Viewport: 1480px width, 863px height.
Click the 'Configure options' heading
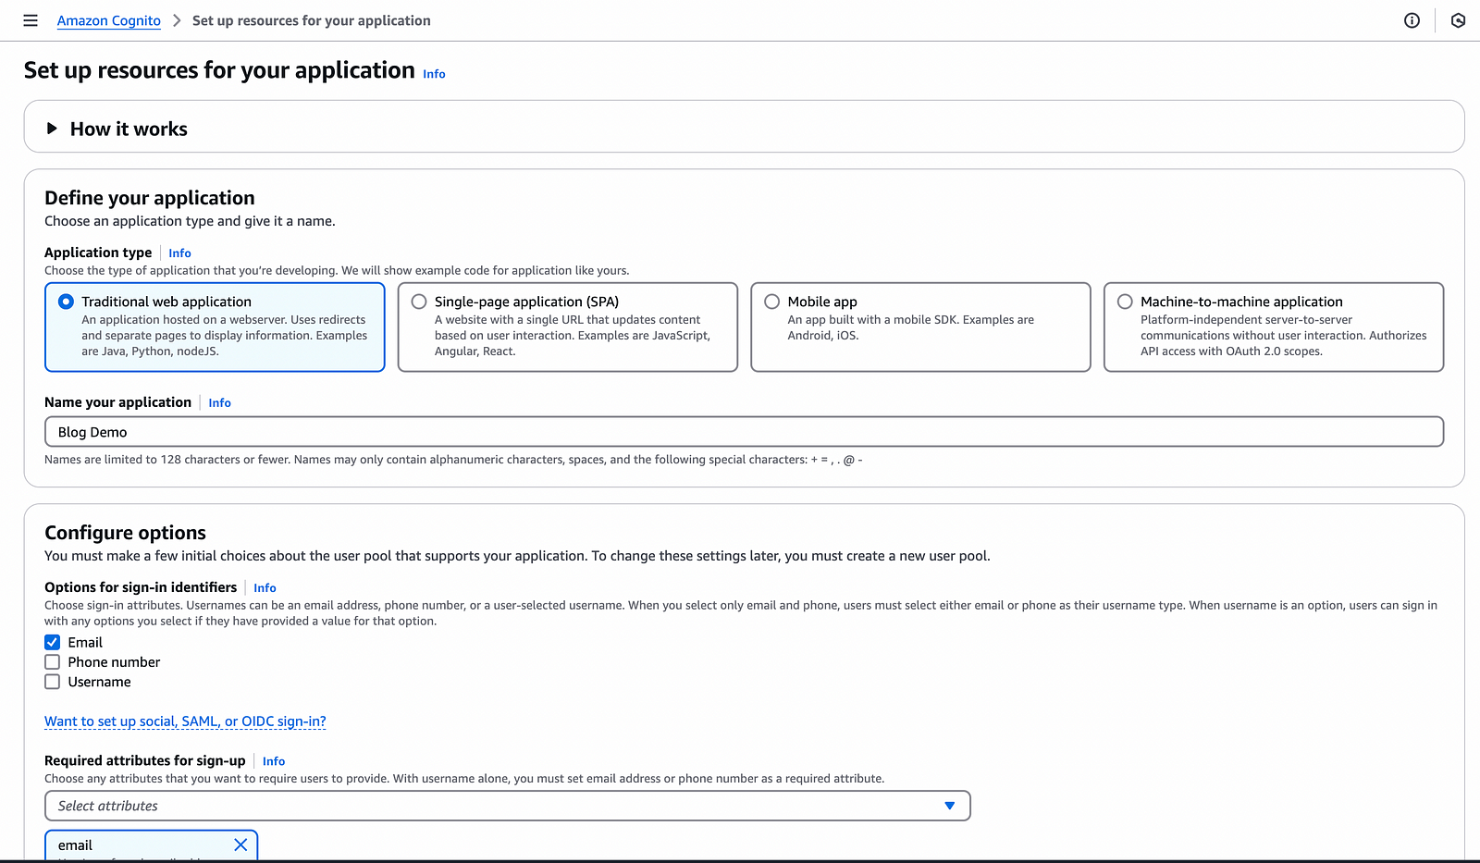[126, 533]
